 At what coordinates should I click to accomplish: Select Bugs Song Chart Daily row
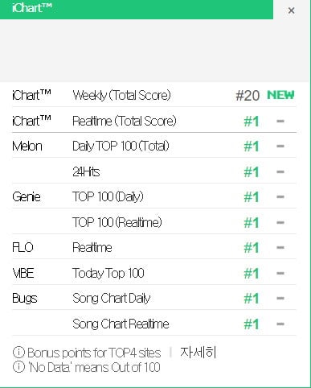point(154,298)
